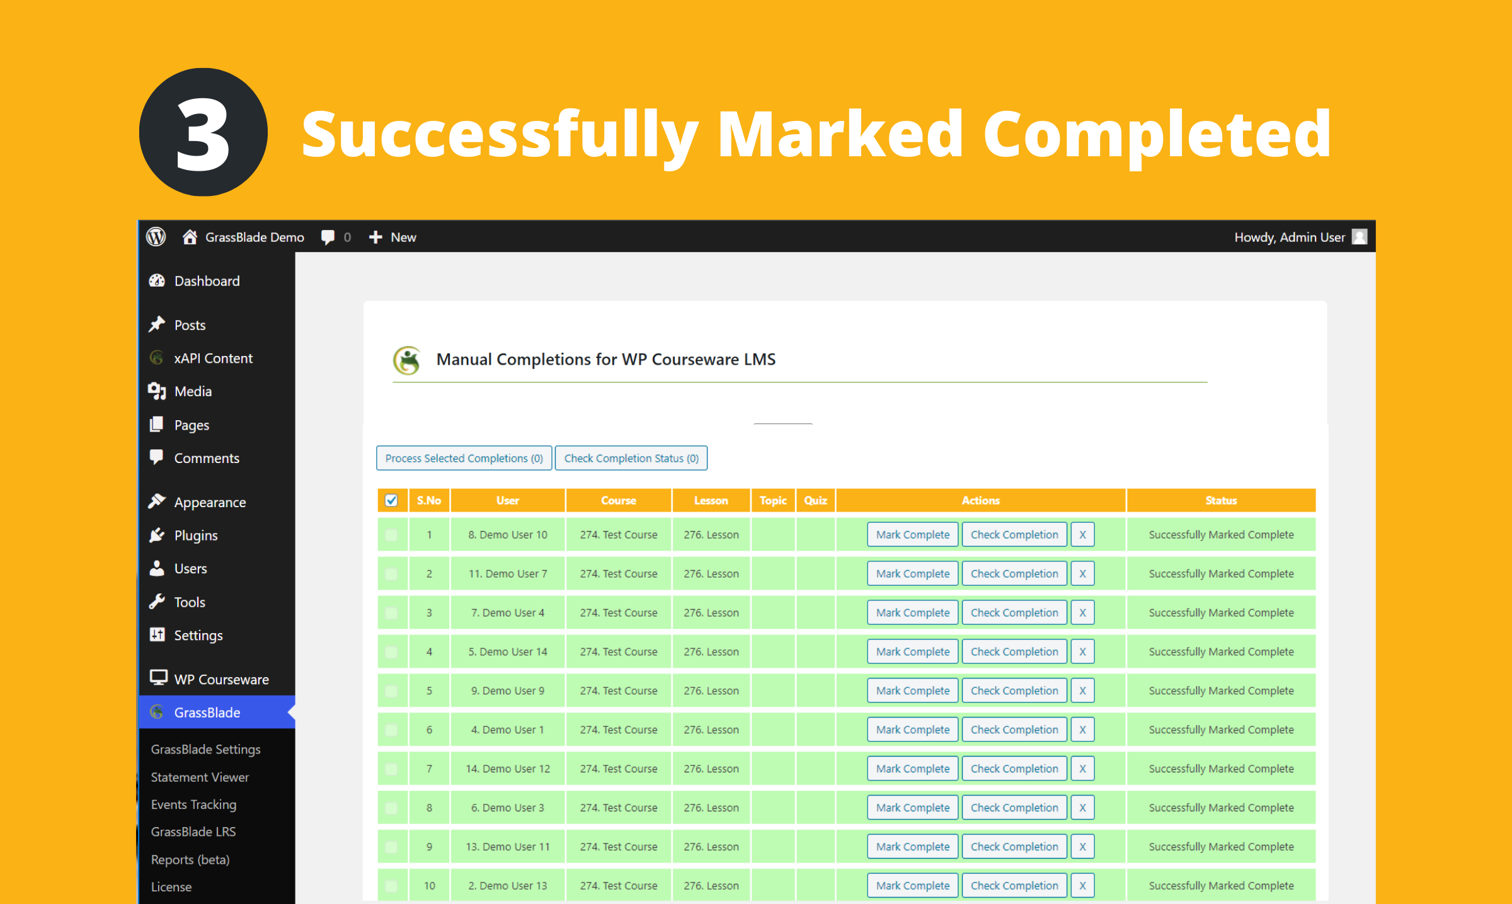Tick checkbox for row 8 Demo User 3
Image resolution: width=1512 pixels, height=904 pixels.
(391, 808)
